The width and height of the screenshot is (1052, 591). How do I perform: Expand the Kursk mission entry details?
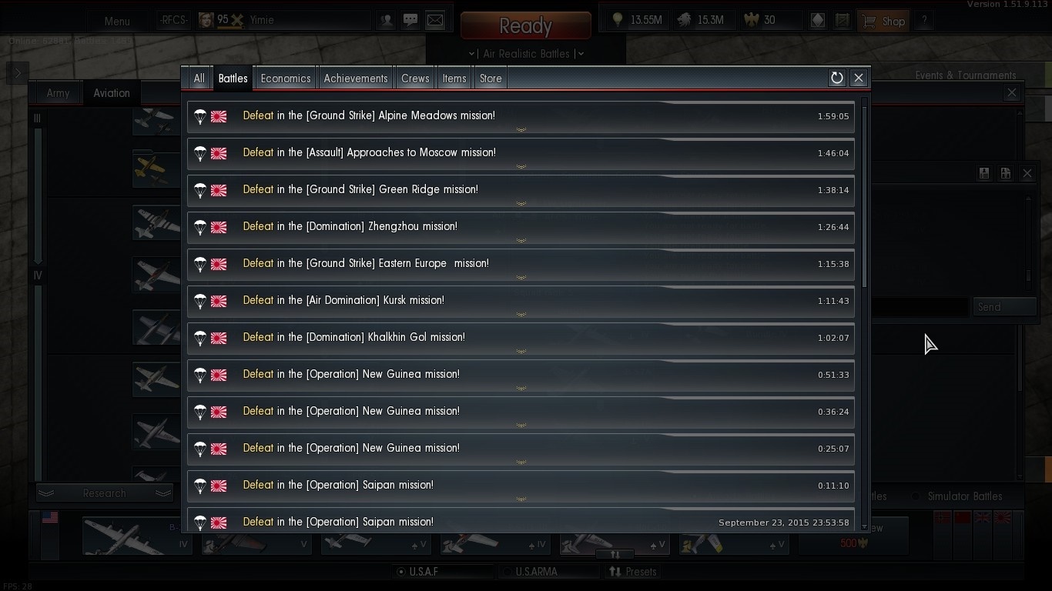[521, 314]
